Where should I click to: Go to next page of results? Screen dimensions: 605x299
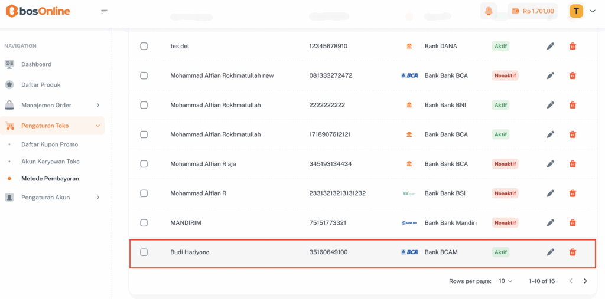click(585, 281)
